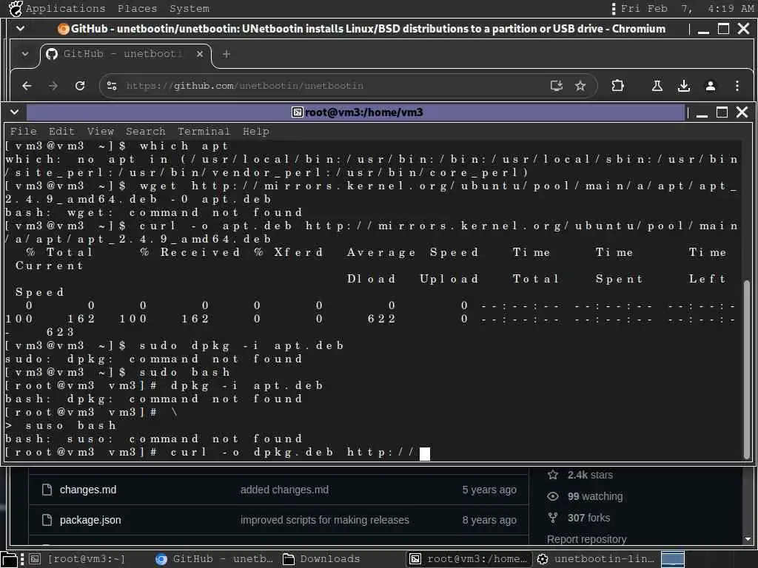Reload the GitHub page
Image resolution: width=758 pixels, height=568 pixels.
pos(80,86)
